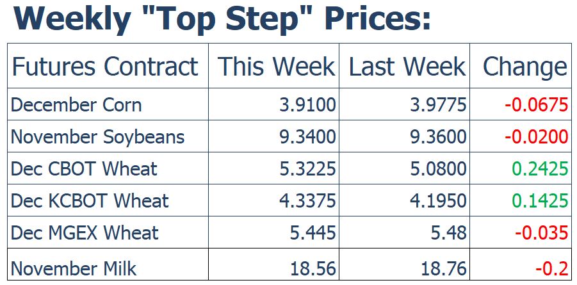
Task: Select the 5.48 MGEX last week cell
Action: (448, 232)
